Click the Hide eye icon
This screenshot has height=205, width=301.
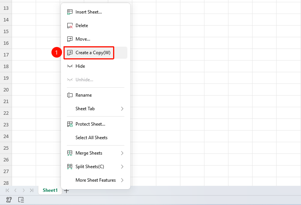[x=70, y=66]
